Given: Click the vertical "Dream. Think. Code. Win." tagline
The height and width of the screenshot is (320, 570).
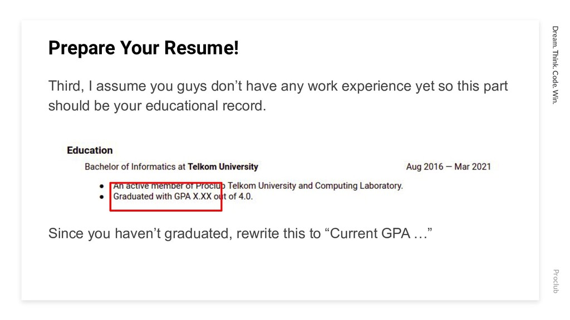Looking at the screenshot, I should point(555,65).
